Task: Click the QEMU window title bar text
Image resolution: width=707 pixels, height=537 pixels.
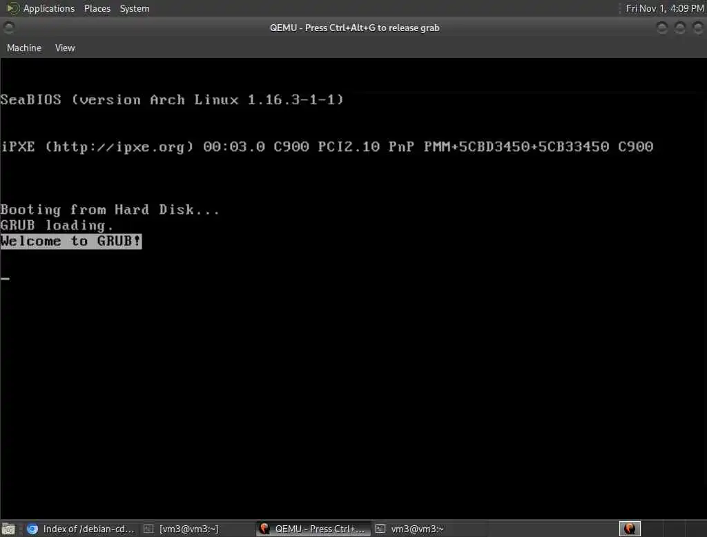Action: click(x=354, y=28)
